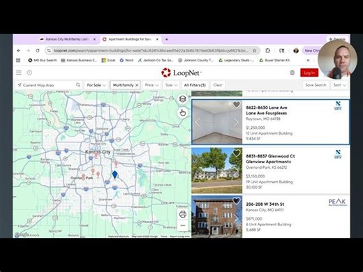Click the LoopNet logo

[181, 73]
